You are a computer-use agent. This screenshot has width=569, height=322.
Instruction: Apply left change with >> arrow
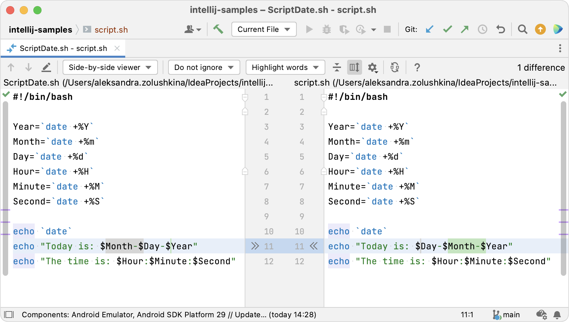[255, 246]
